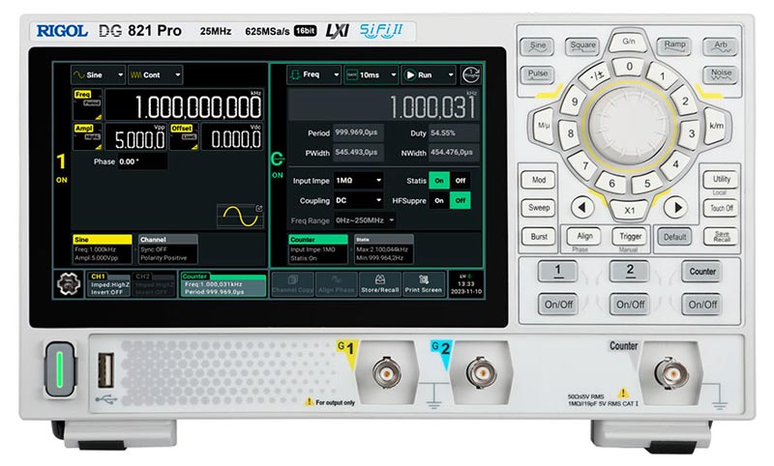Click the counter reset icon beside Run
Viewport: 774px width, 466px height.
pyautogui.click(x=470, y=75)
